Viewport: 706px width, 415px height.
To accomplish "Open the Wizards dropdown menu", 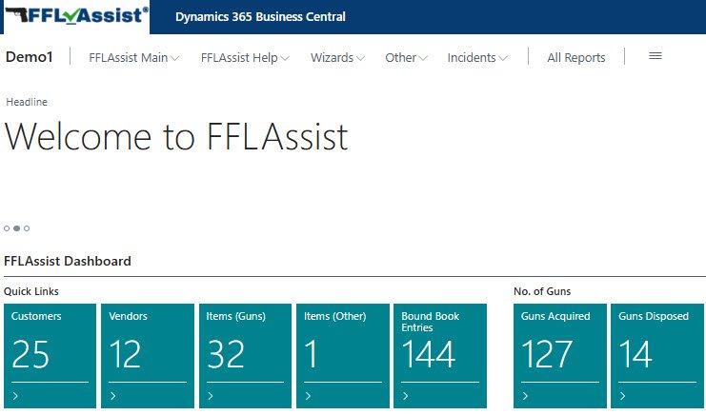I will click(337, 58).
